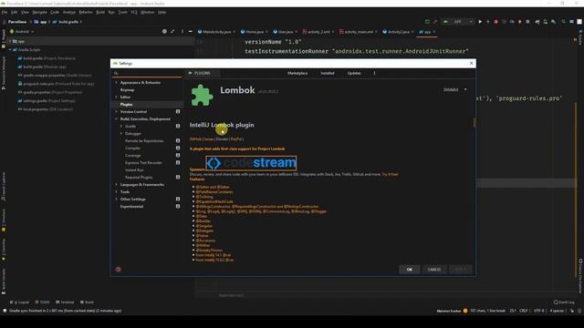Switch to the Marketplace plugins tab
The width and height of the screenshot is (584, 328).
(297, 73)
